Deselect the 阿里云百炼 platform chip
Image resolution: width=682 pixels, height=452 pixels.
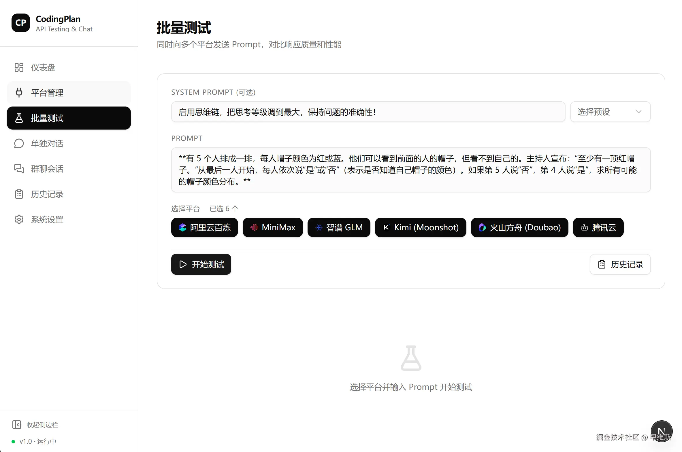coord(204,227)
